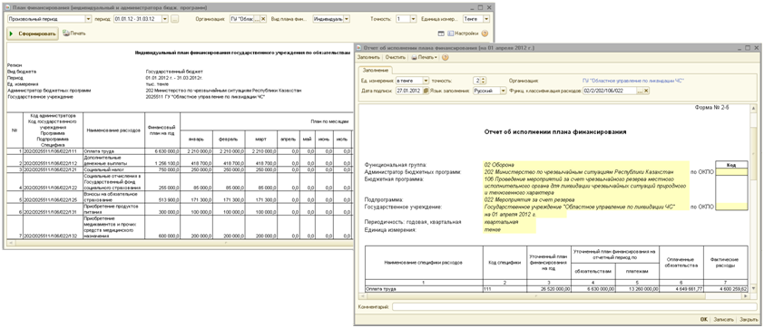Screen dimensions: 764x328
Task: Select the Заполнение tab
Action: [x=375, y=70]
